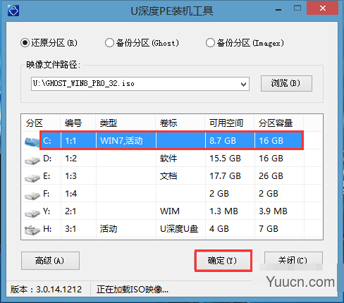Select the C: partition row label
Screen dimensions: 344x303
pyautogui.click(x=47, y=141)
